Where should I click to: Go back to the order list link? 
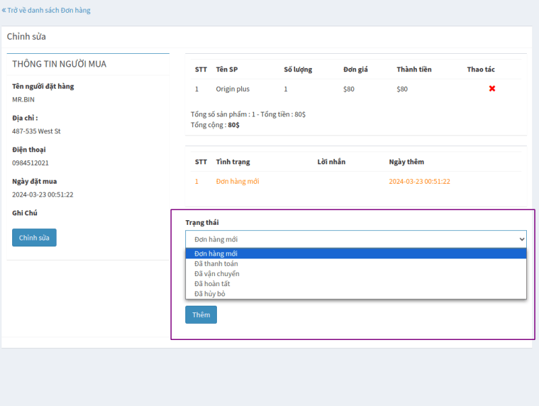click(x=46, y=10)
